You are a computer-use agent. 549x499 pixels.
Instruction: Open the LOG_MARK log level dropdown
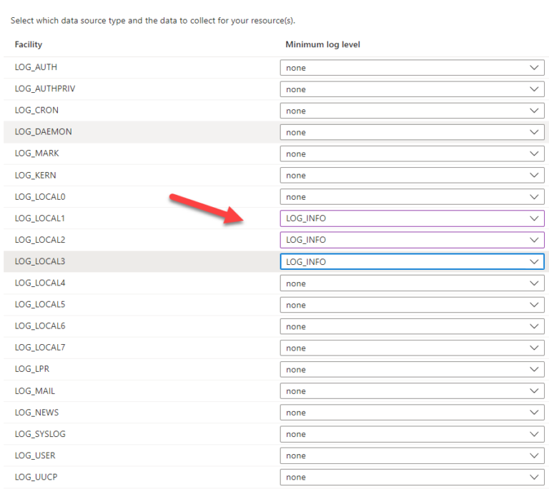click(411, 153)
